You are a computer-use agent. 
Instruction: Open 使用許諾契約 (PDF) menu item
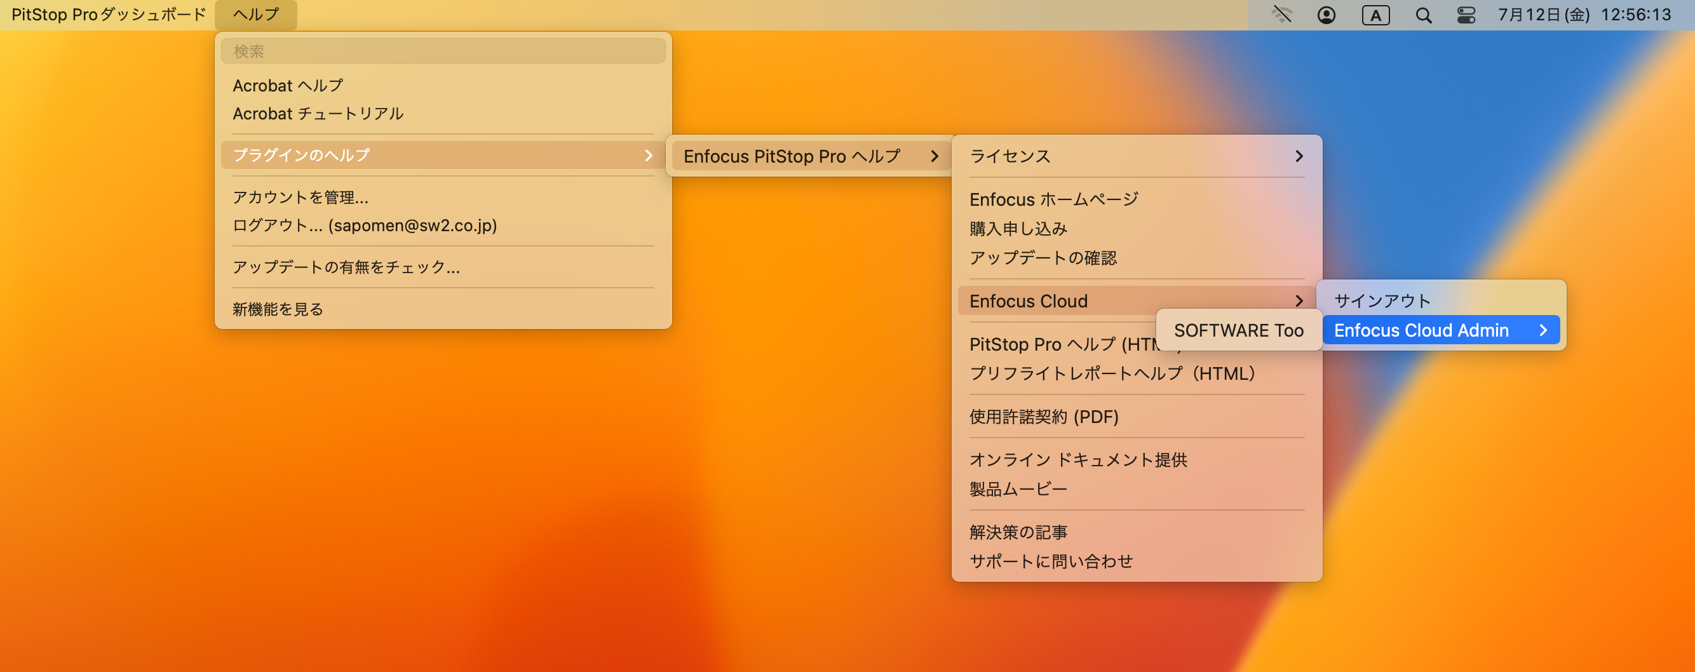(x=1137, y=416)
